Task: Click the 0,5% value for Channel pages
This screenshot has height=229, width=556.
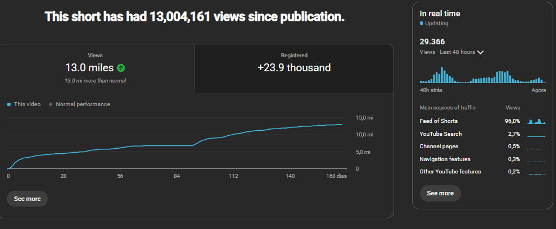Action: [x=514, y=146]
